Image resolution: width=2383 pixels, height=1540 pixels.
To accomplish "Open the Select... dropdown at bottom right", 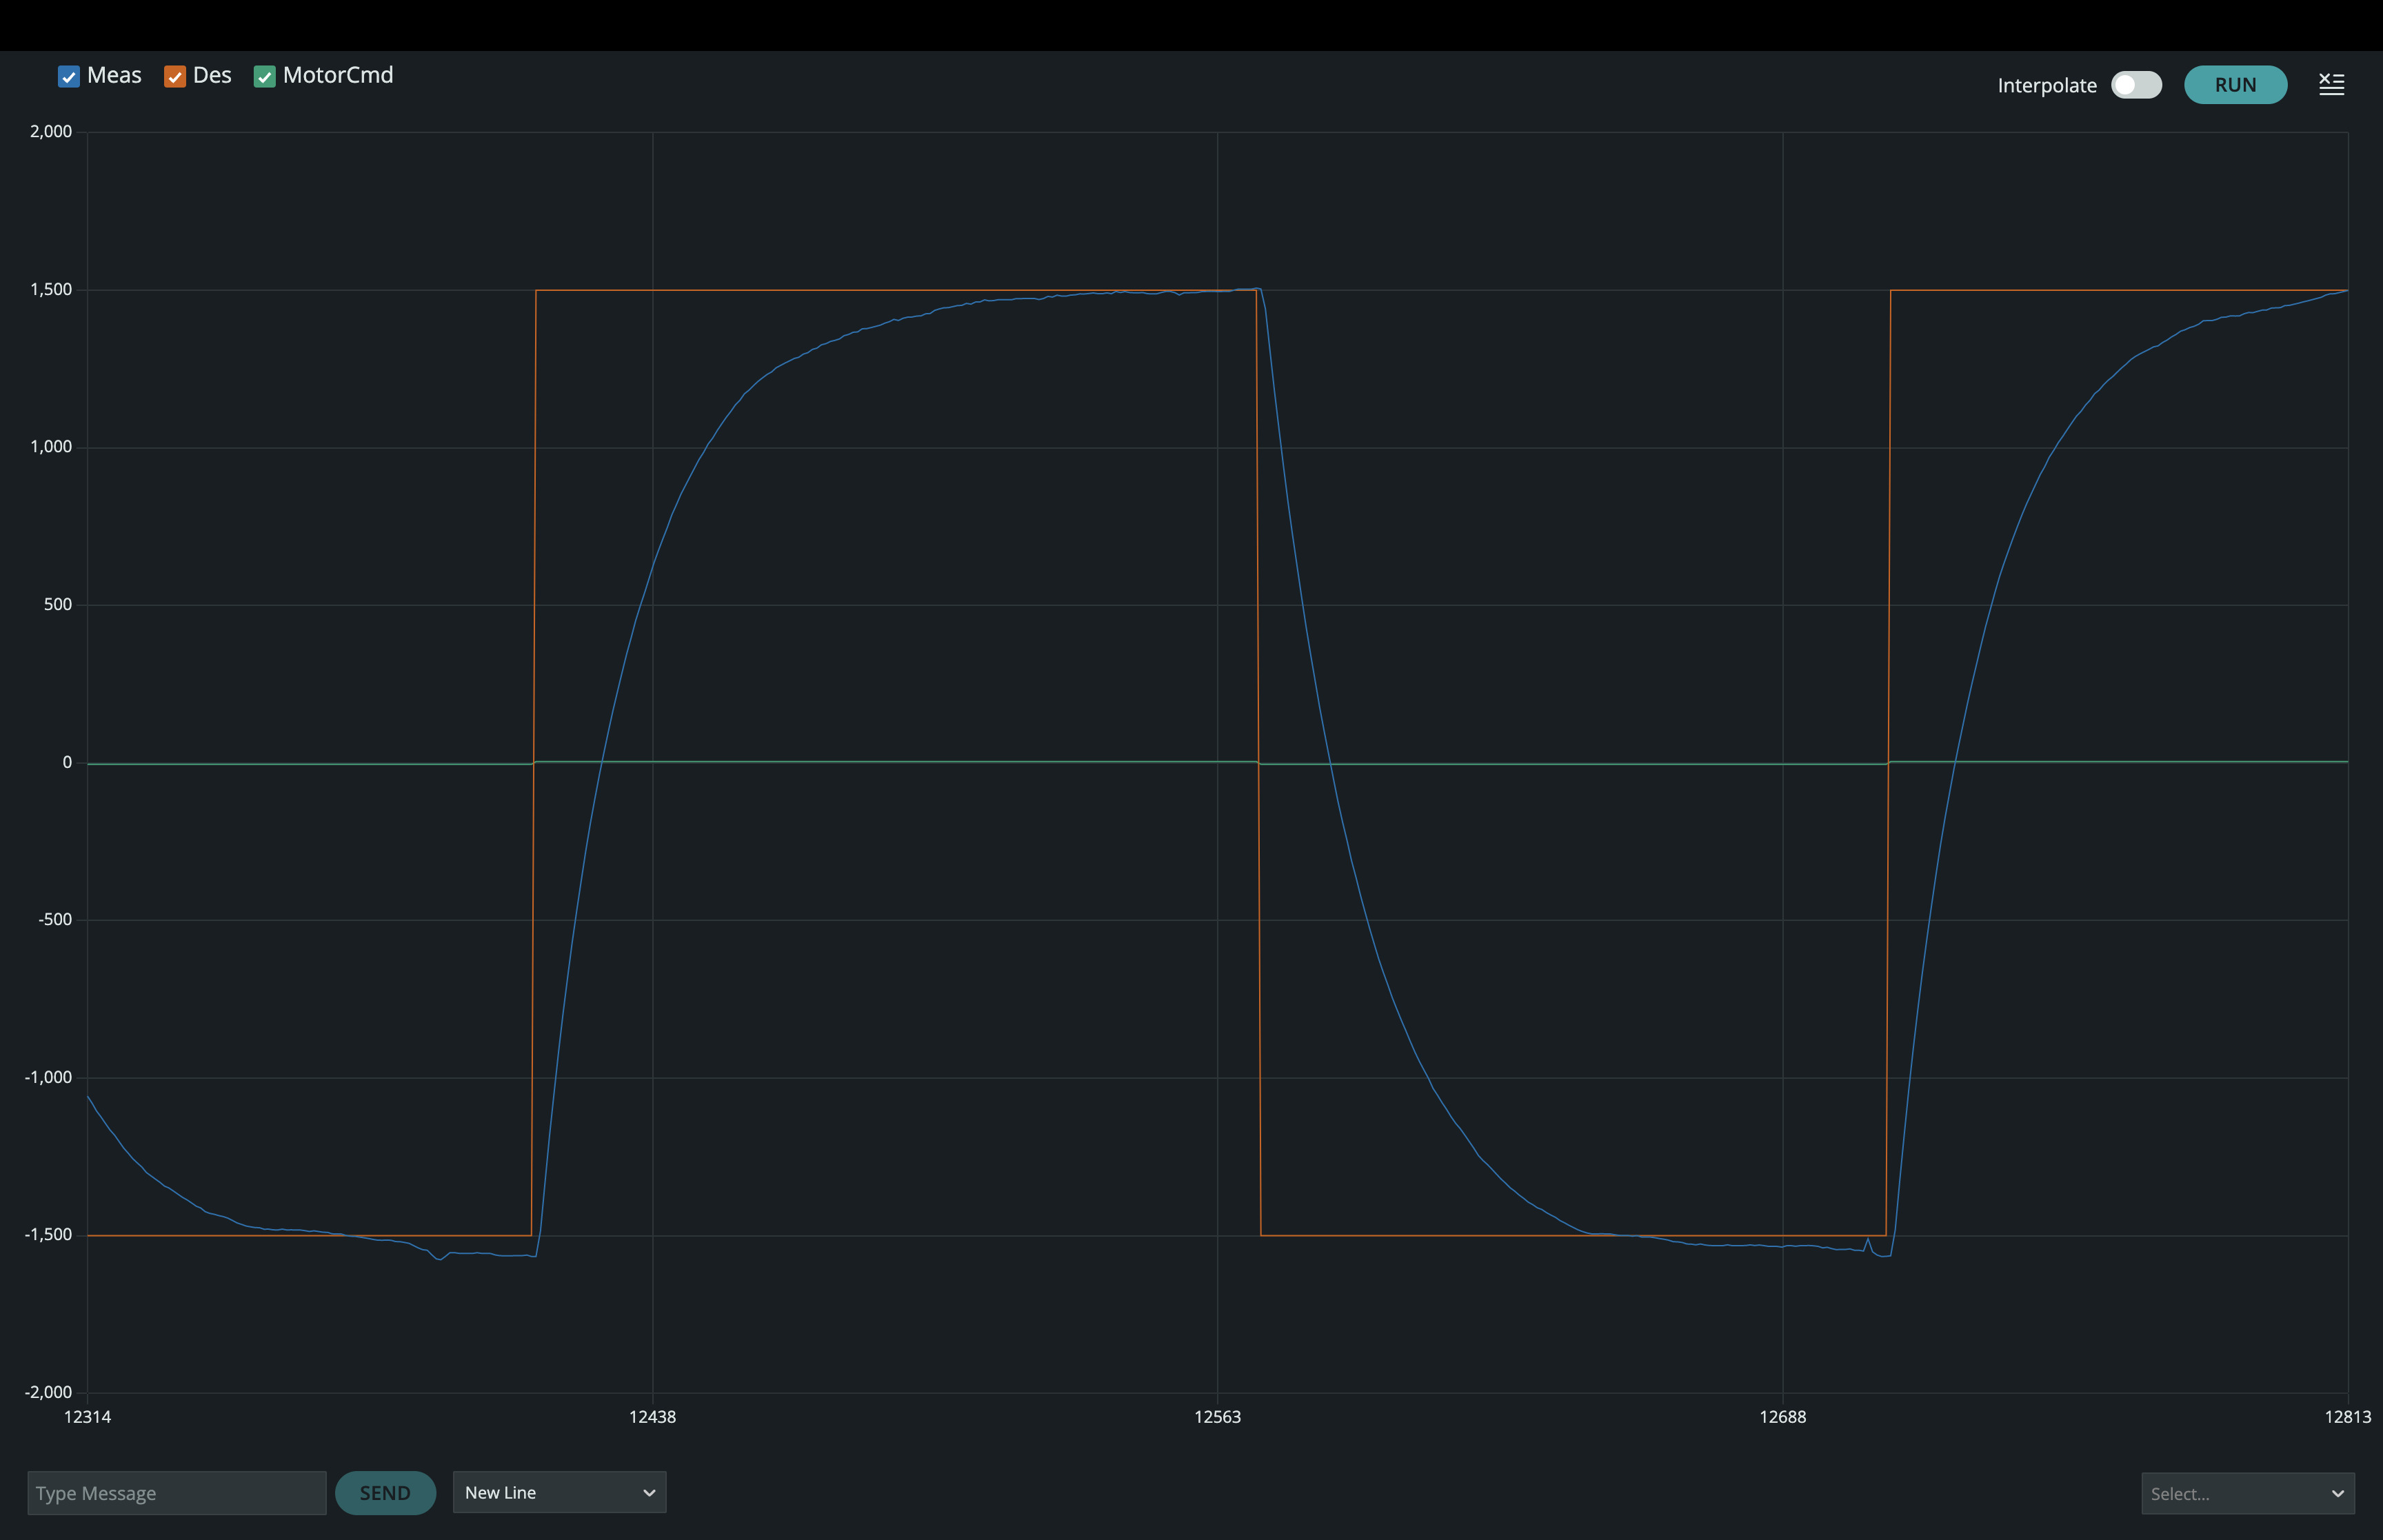I will click(x=2247, y=1494).
